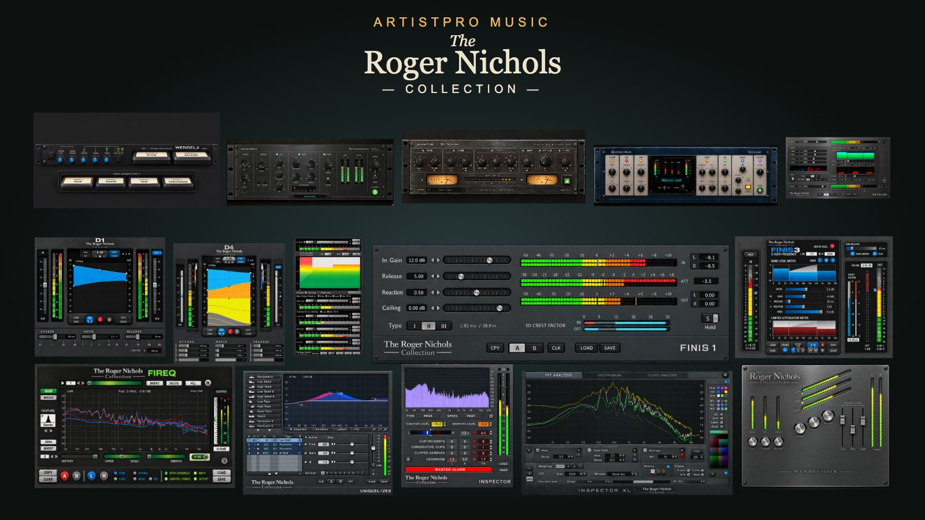Toggle Average checkbox in Inspector XL
Viewport: 925px width, 520px height.
tap(645, 450)
